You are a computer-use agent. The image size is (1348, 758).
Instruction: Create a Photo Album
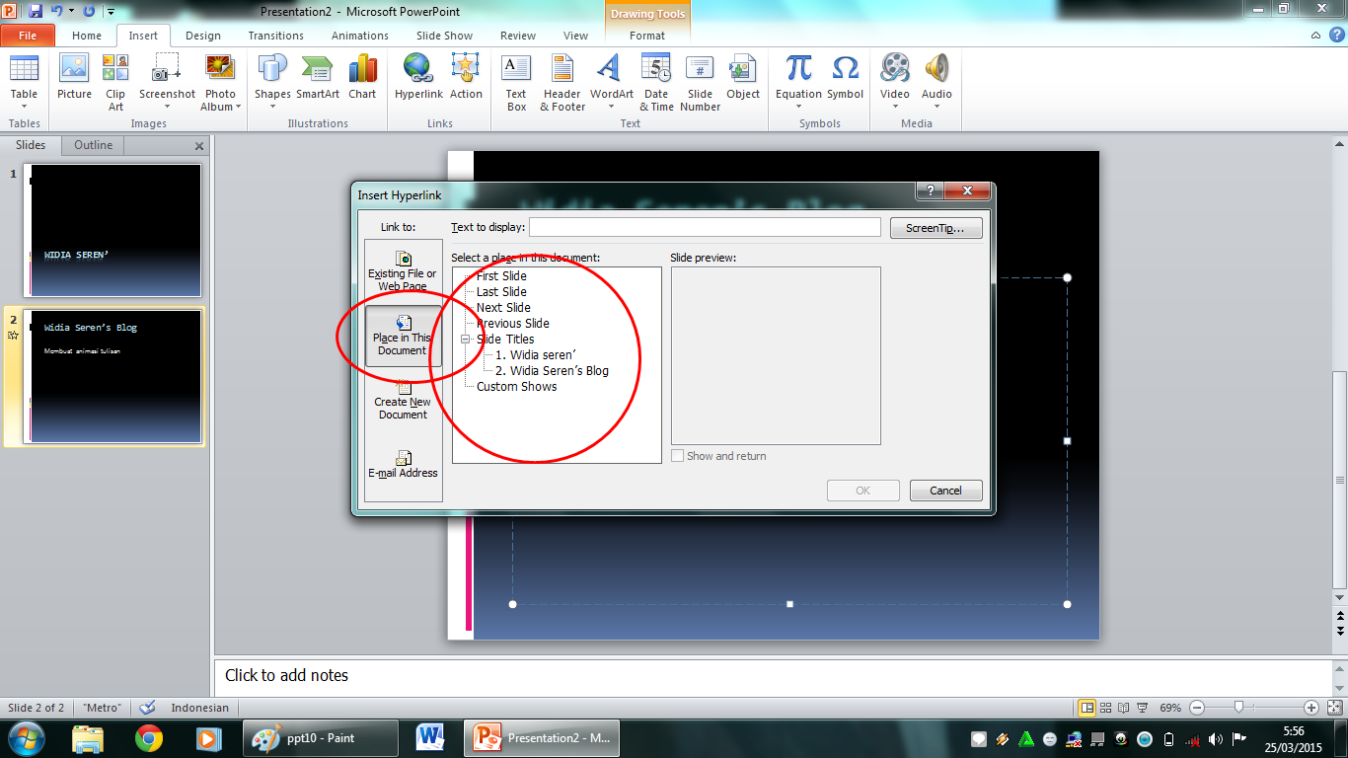(220, 82)
